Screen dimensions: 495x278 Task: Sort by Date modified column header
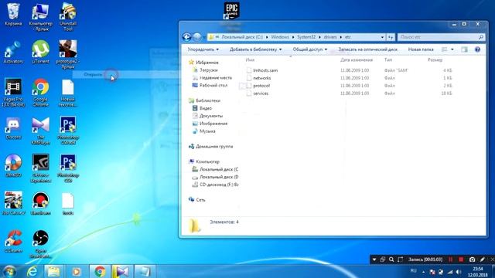pos(357,60)
